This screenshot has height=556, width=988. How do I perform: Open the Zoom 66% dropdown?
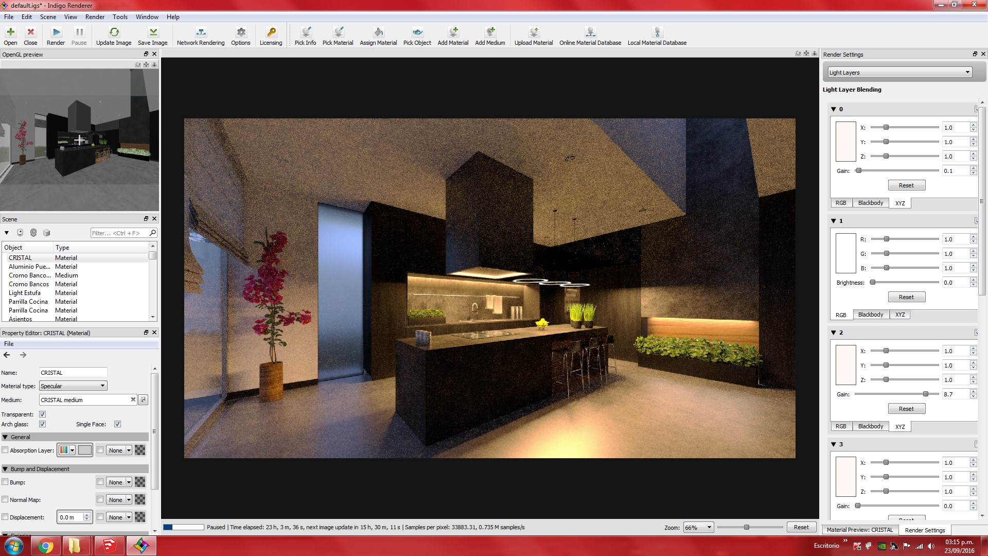698,527
